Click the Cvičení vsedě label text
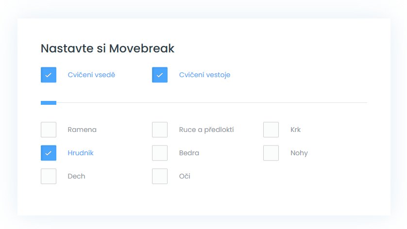Screen dimensions: 407x229 pyautogui.click(x=91, y=75)
